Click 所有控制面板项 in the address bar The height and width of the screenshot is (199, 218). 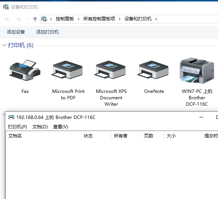pyautogui.click(x=99, y=19)
